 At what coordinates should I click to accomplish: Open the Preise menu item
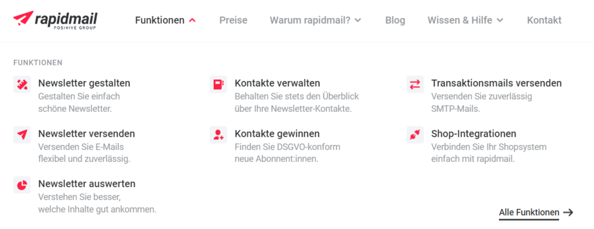(x=233, y=20)
